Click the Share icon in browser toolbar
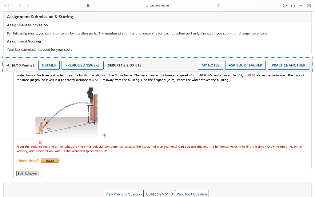Screen dimensions: 315x197 293,5
